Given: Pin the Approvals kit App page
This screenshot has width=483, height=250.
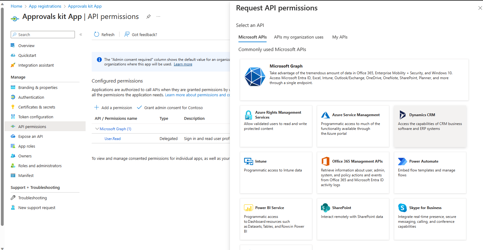Looking at the screenshot, I should pyautogui.click(x=149, y=17).
